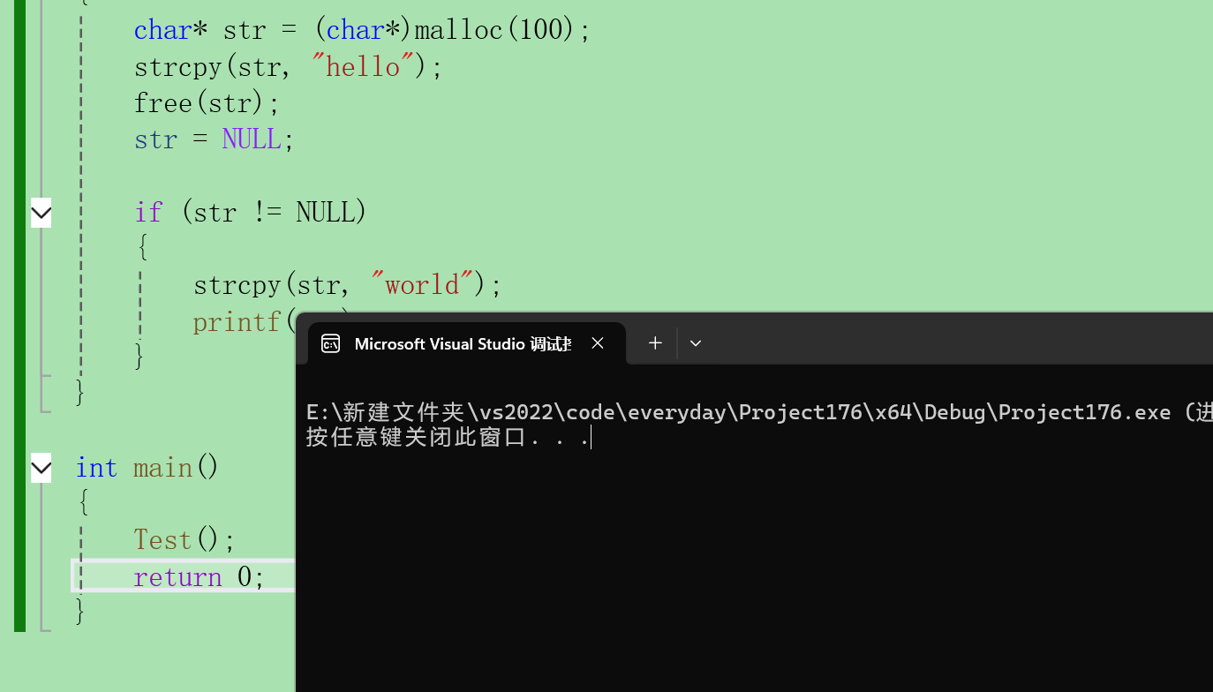The height and width of the screenshot is (692, 1213).
Task: Click the printf line in editor
Action: [x=243, y=321]
